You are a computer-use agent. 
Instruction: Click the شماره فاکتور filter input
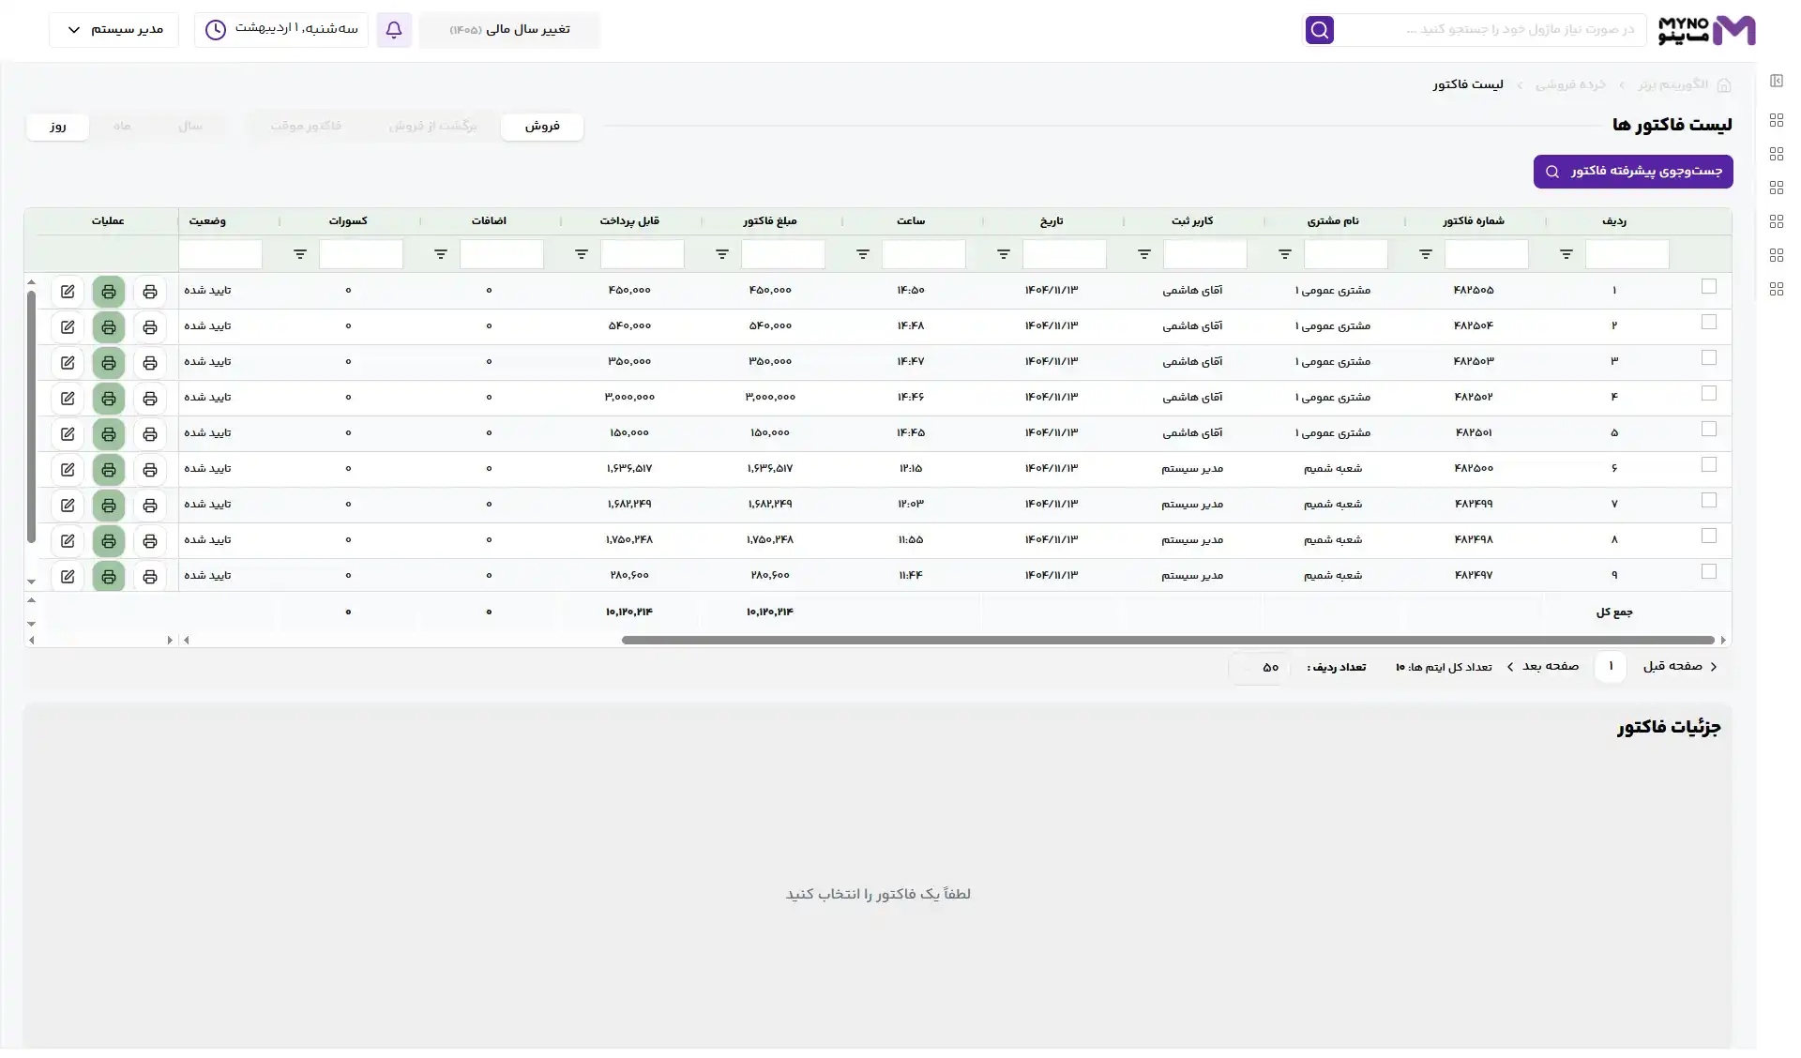(1487, 254)
